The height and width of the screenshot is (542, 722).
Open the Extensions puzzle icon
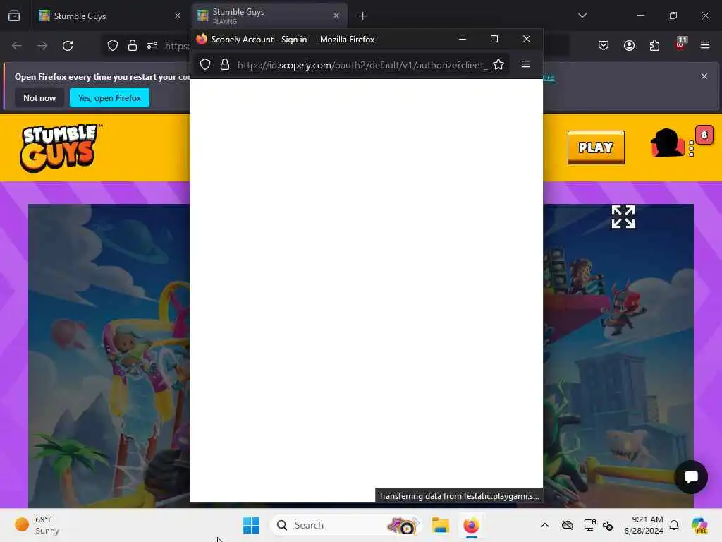pos(654,45)
